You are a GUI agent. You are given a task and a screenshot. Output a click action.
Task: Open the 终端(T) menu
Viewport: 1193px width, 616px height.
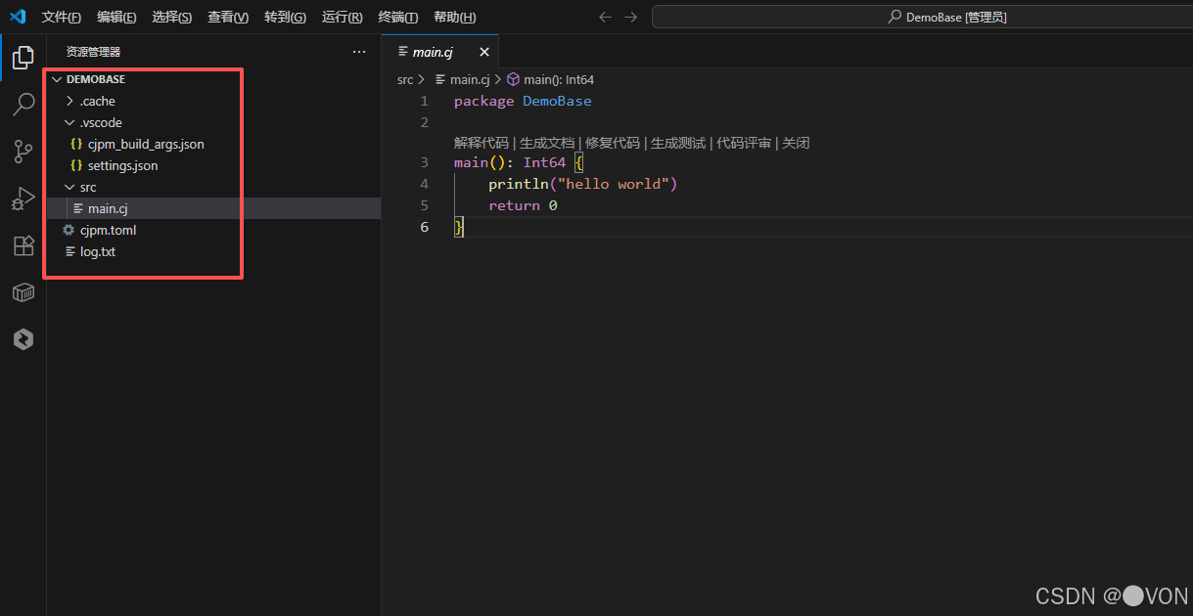[398, 17]
